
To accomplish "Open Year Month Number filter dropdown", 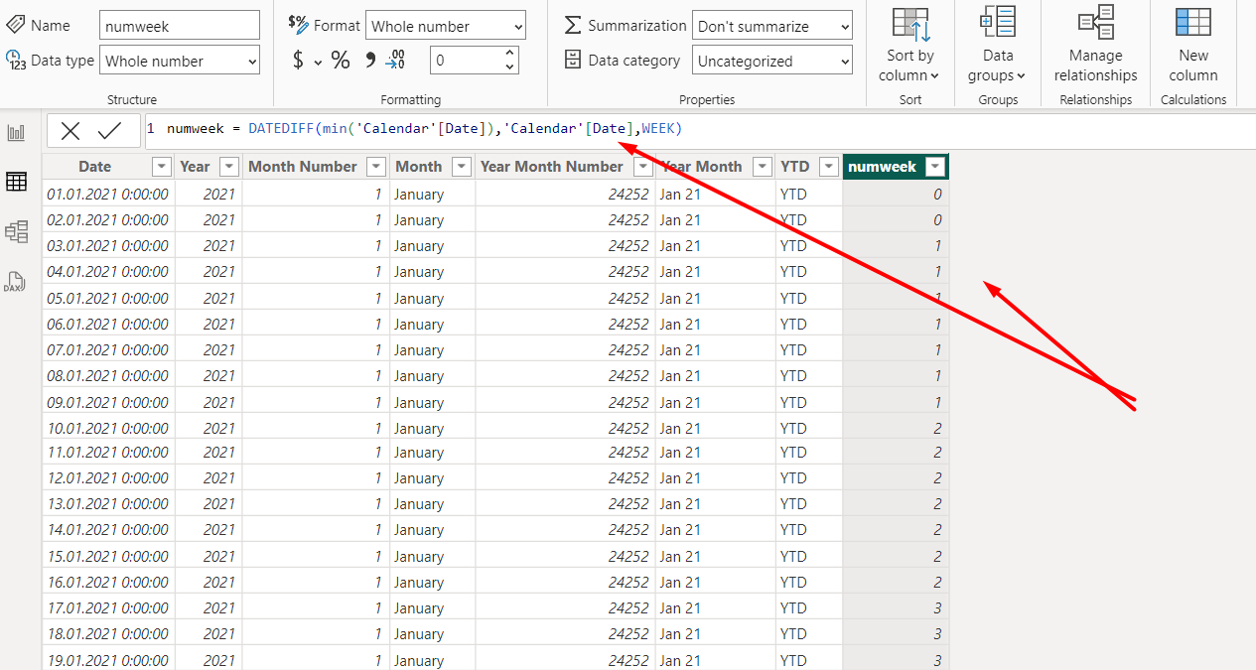I will 642,167.
